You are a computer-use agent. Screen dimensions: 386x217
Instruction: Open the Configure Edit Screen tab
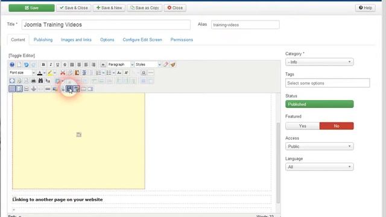[142, 40]
